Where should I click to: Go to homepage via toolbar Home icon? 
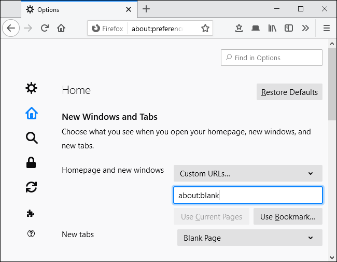click(x=61, y=29)
